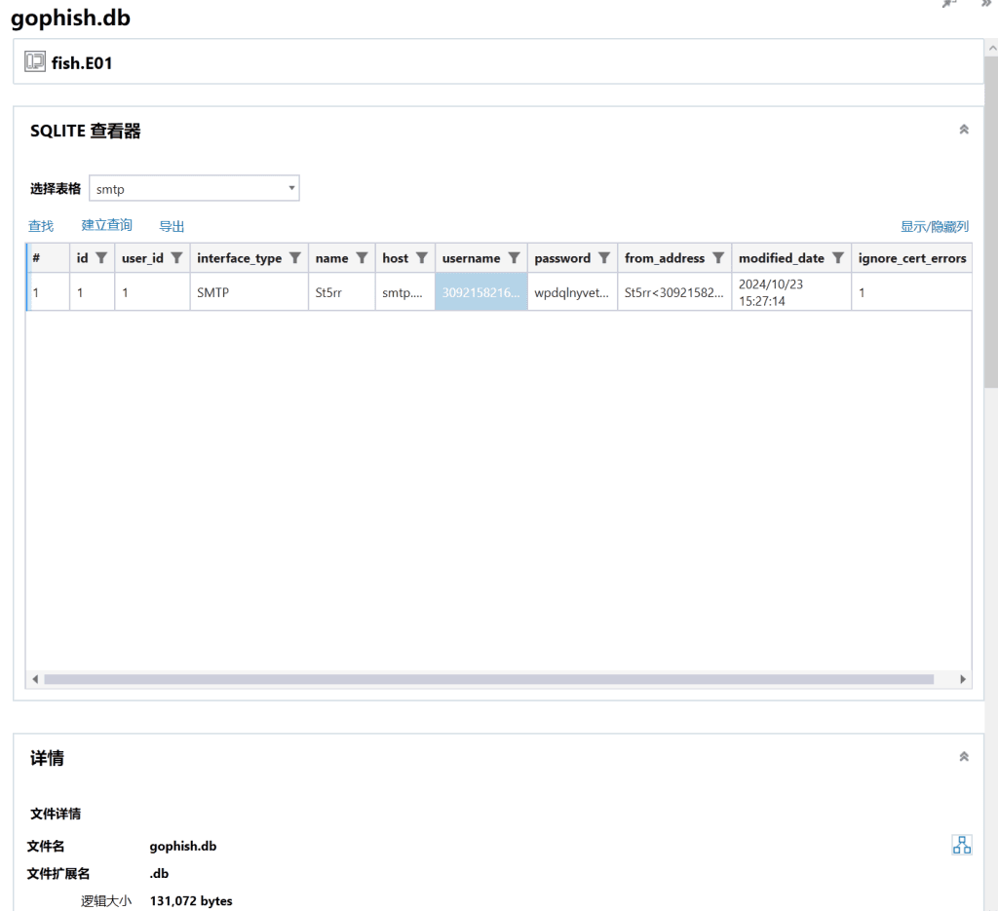
Task: Click the file hierarchy icon beside gophish.db
Action: [x=960, y=846]
